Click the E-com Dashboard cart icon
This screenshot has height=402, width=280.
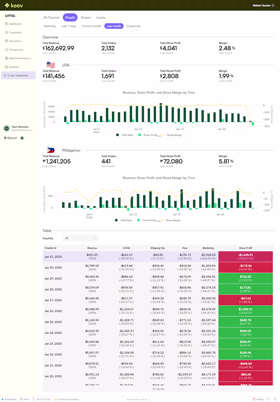coord(5,75)
